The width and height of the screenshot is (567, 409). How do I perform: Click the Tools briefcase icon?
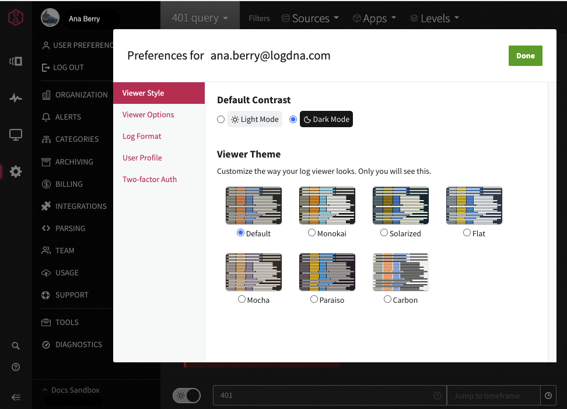(46, 322)
